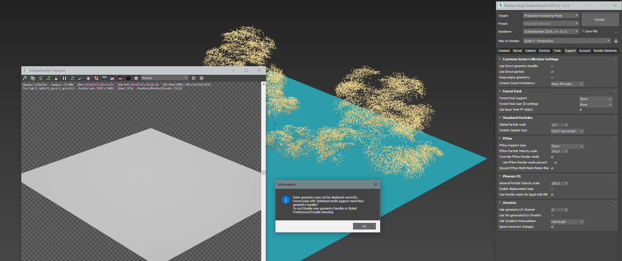Open the aperture settings icon
This screenshot has width=622, height=261.
tap(136, 78)
